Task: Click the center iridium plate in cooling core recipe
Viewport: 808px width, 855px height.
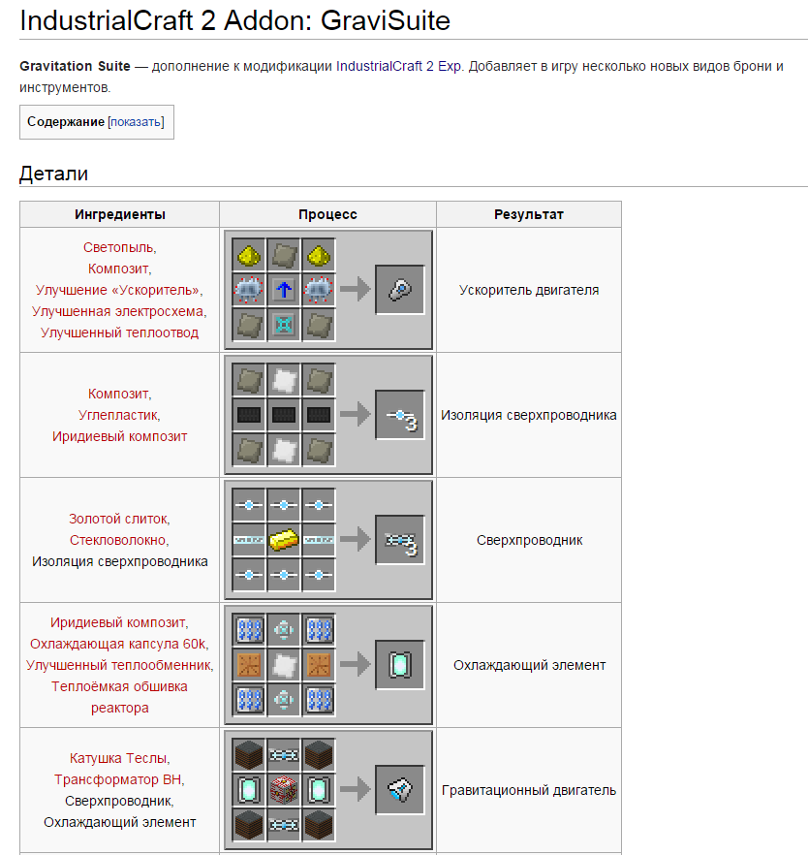Action: 284,665
